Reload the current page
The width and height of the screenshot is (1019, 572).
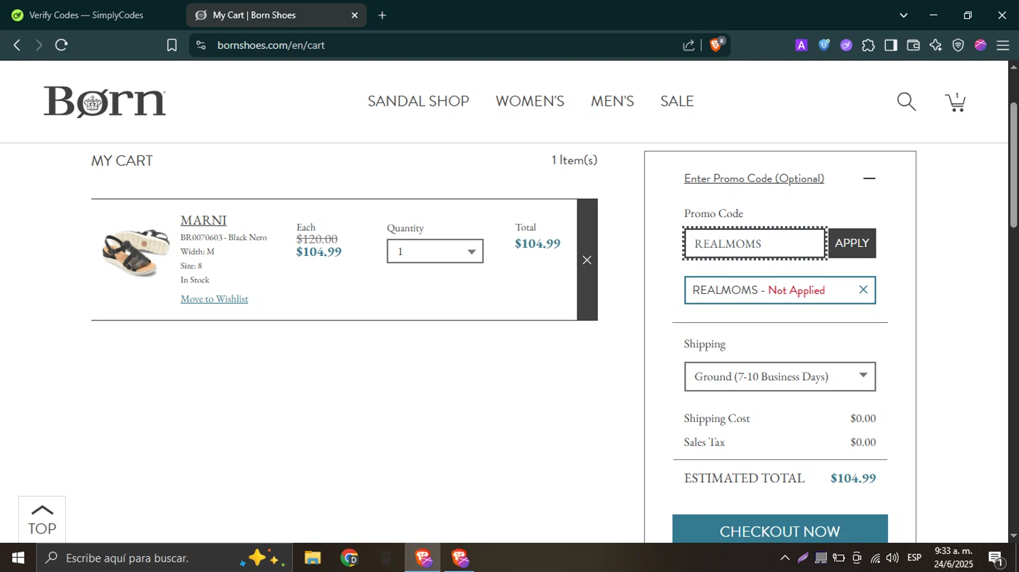61,45
